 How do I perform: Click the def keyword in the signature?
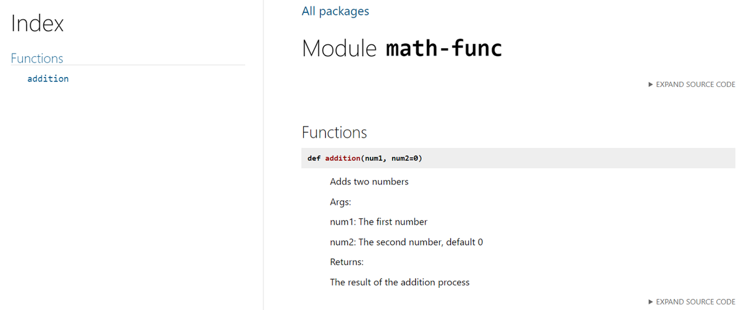(314, 158)
